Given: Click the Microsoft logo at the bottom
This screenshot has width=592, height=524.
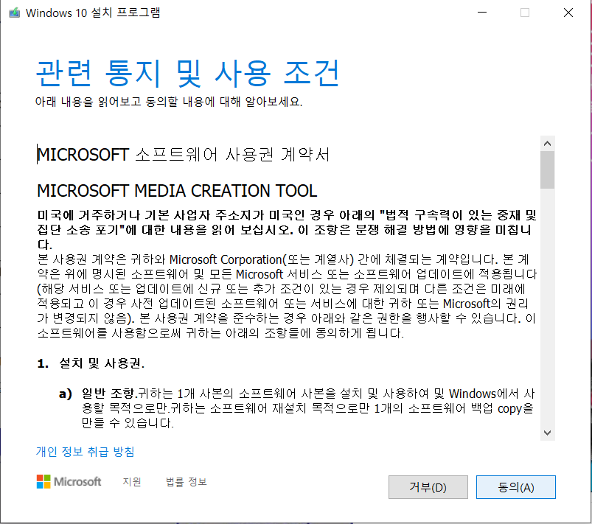Looking at the screenshot, I should [x=69, y=482].
